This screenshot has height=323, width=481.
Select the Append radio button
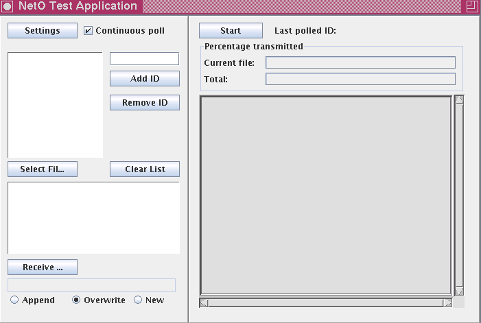coord(14,300)
